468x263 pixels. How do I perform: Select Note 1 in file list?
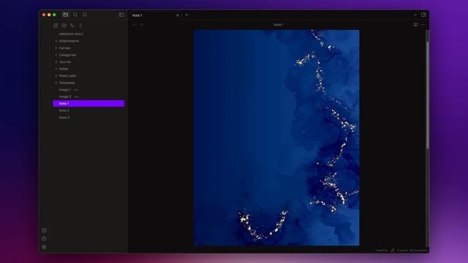(88, 104)
